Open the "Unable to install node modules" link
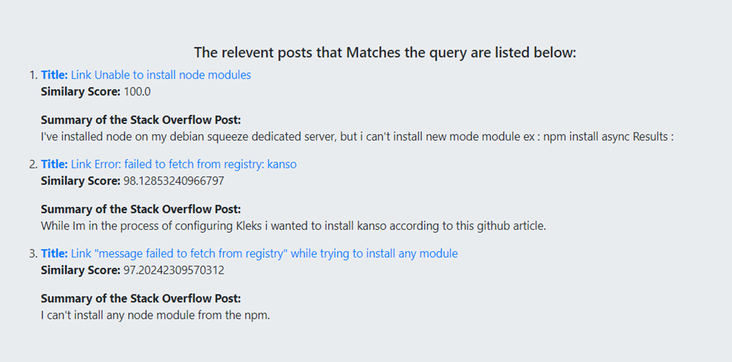Screen dimensions: 732x362 pos(161,75)
